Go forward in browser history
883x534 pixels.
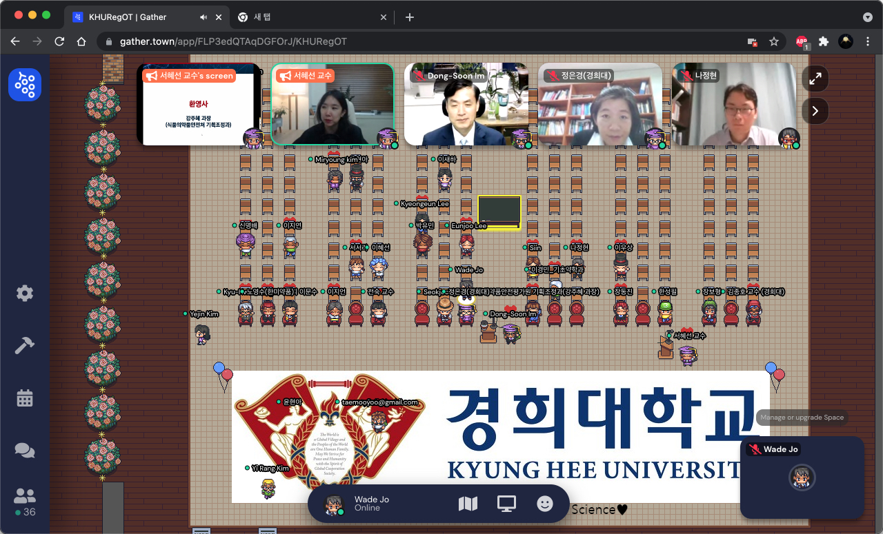[37, 41]
